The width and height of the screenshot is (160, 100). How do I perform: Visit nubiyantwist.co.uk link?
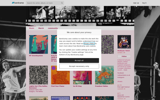(x=124, y=75)
